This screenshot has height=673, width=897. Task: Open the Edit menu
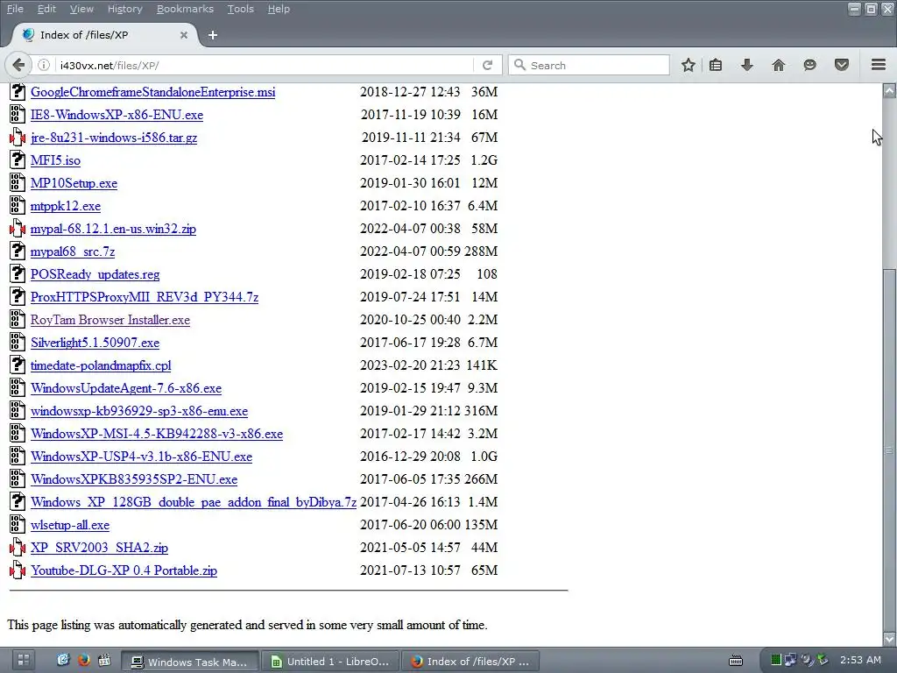click(x=46, y=9)
